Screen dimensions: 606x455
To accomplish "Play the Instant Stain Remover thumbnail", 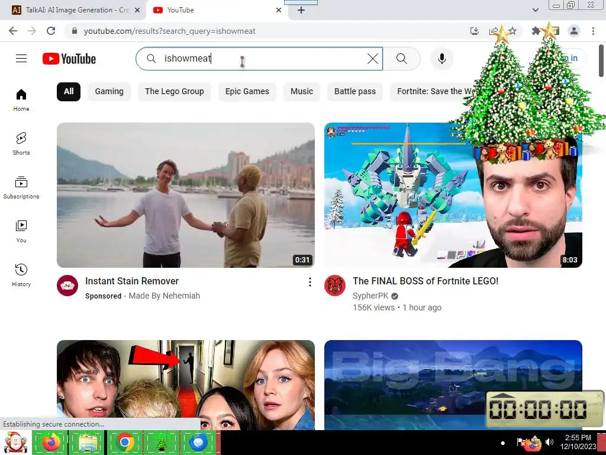I will click(185, 195).
